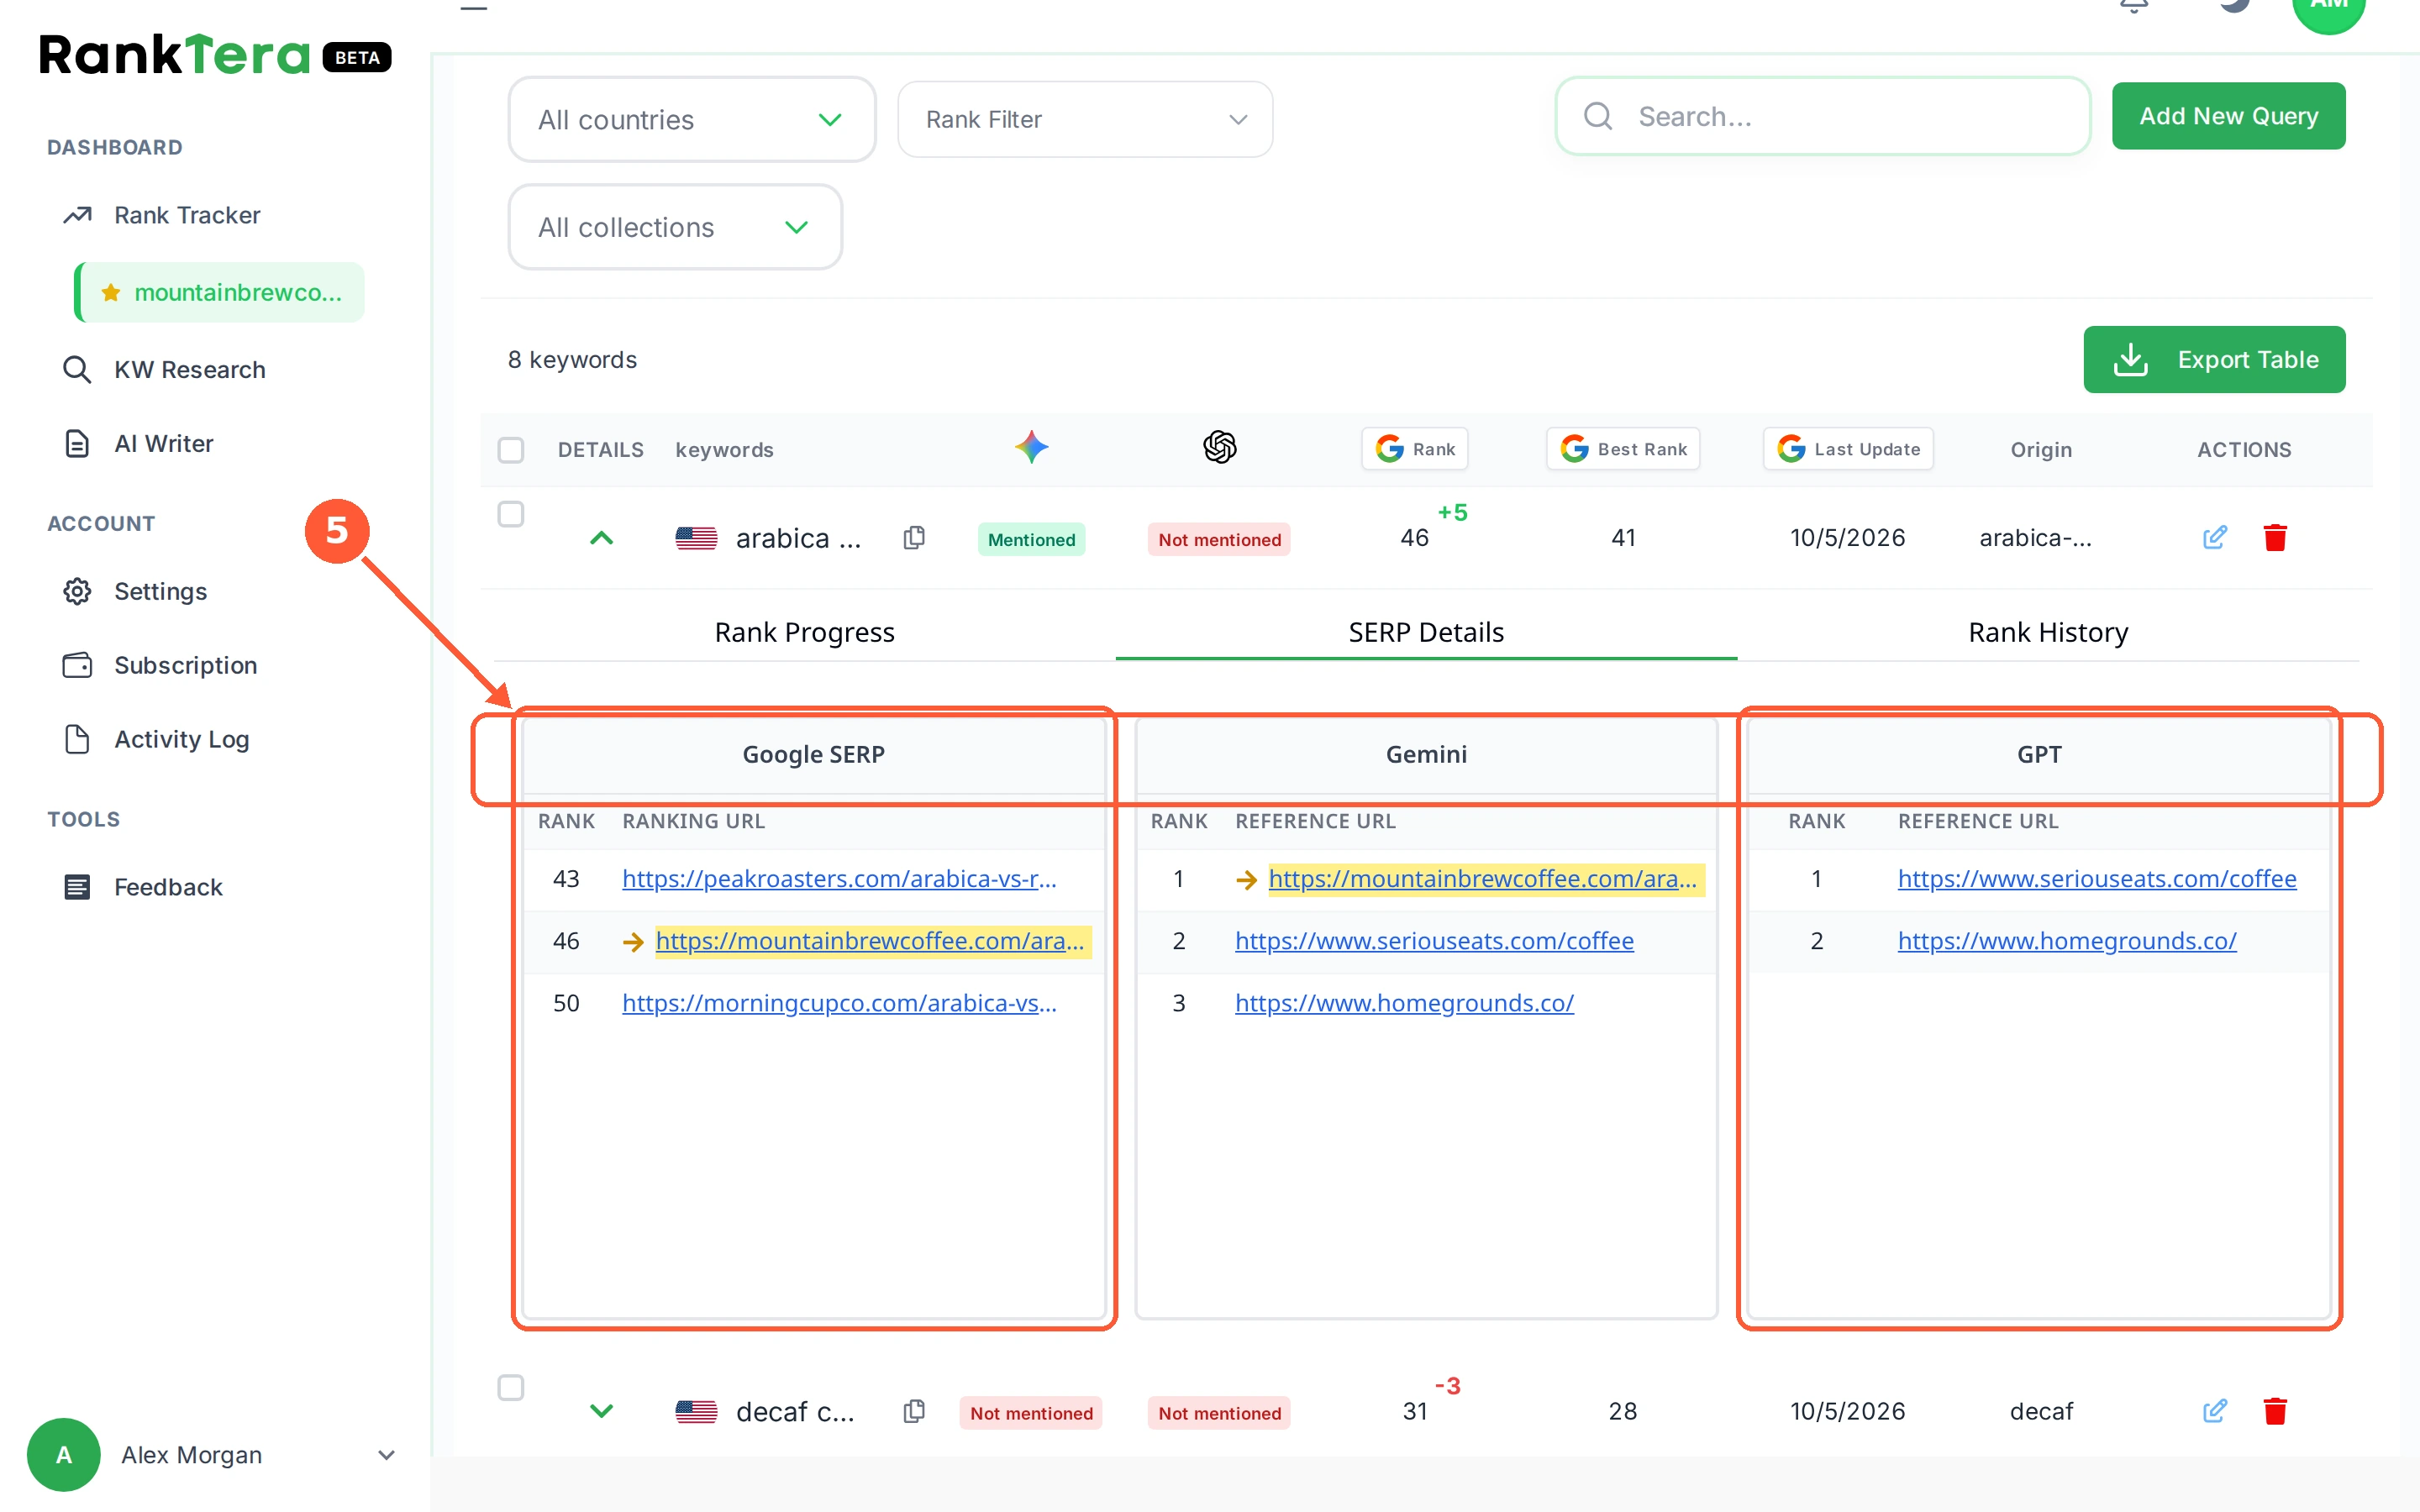This screenshot has width=2420, height=1512.
Task: Open Alex Morgan account menu
Action: point(214,1455)
